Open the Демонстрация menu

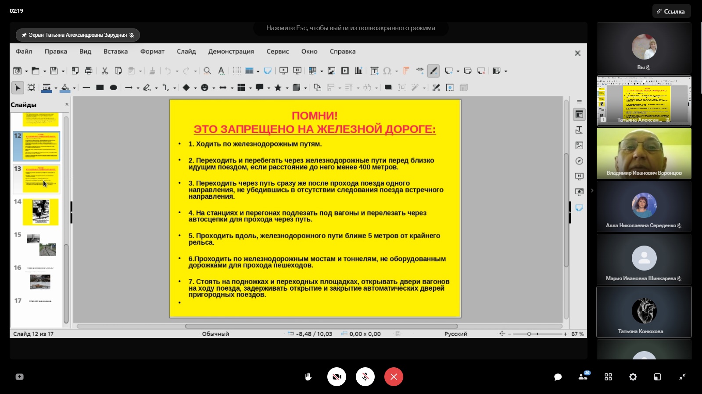click(x=231, y=51)
